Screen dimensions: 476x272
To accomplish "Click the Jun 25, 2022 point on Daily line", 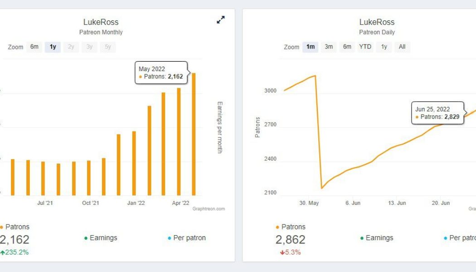I will click(471, 112).
